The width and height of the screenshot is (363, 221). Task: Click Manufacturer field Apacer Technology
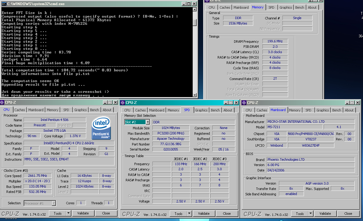pyautogui.click(x=171, y=139)
